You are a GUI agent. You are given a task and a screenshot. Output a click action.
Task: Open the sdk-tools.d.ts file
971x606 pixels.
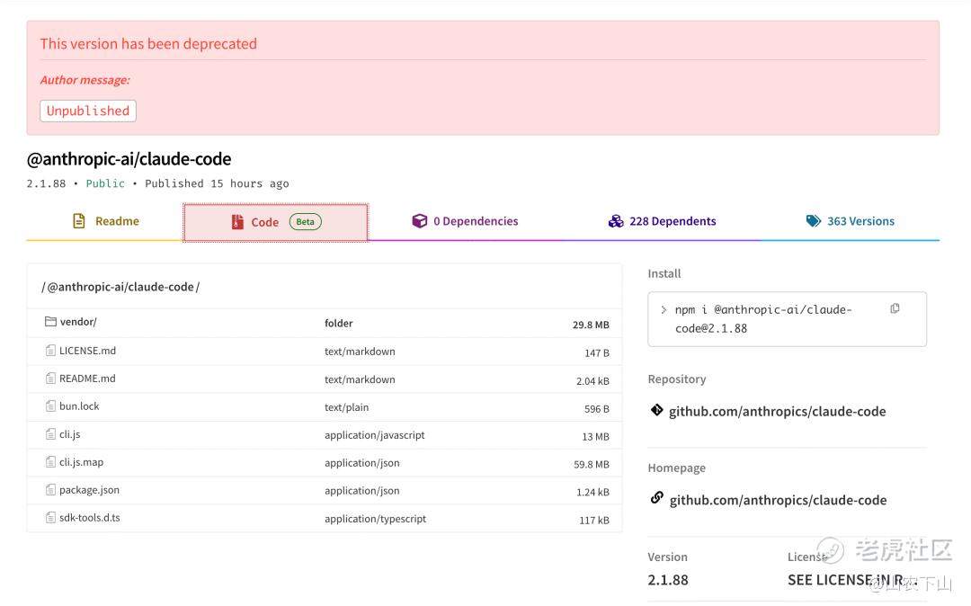[x=89, y=518]
